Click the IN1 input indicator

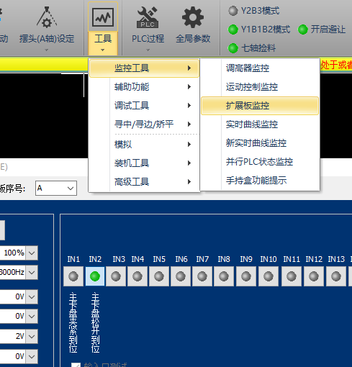pos(73,276)
